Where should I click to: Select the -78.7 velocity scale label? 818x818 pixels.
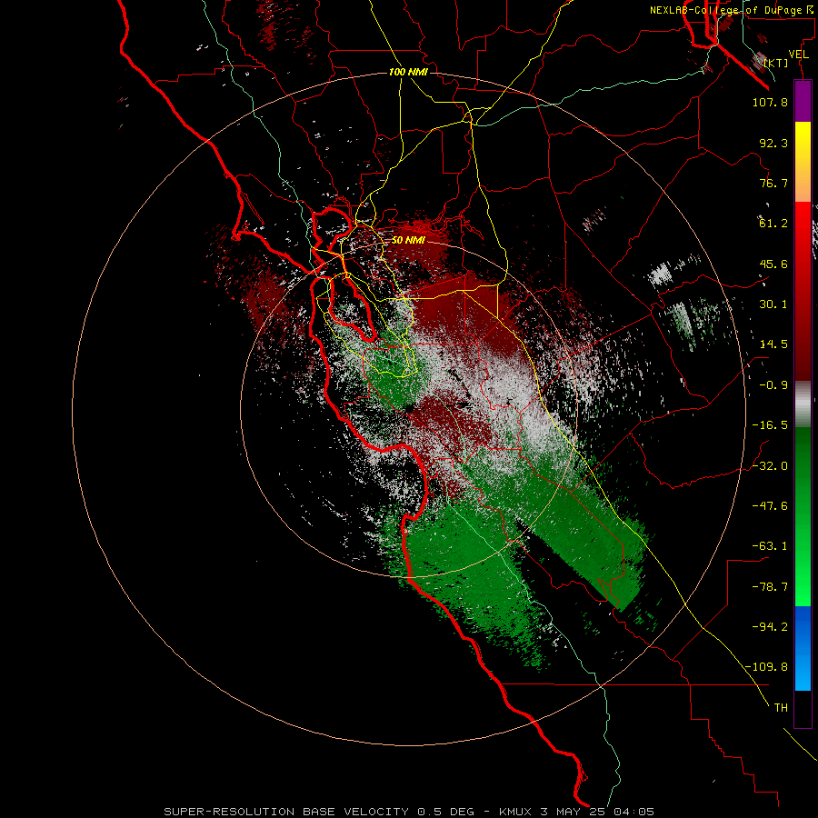pos(770,587)
